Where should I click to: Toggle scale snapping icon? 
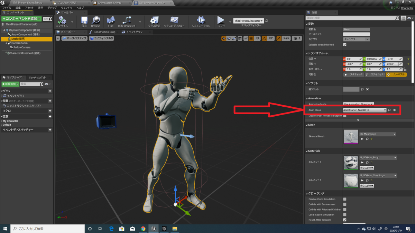(279, 38)
